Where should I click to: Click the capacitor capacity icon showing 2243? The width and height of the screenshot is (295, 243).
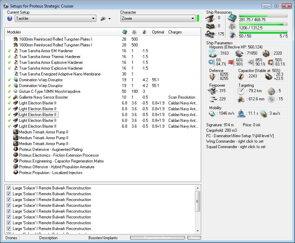241,76
